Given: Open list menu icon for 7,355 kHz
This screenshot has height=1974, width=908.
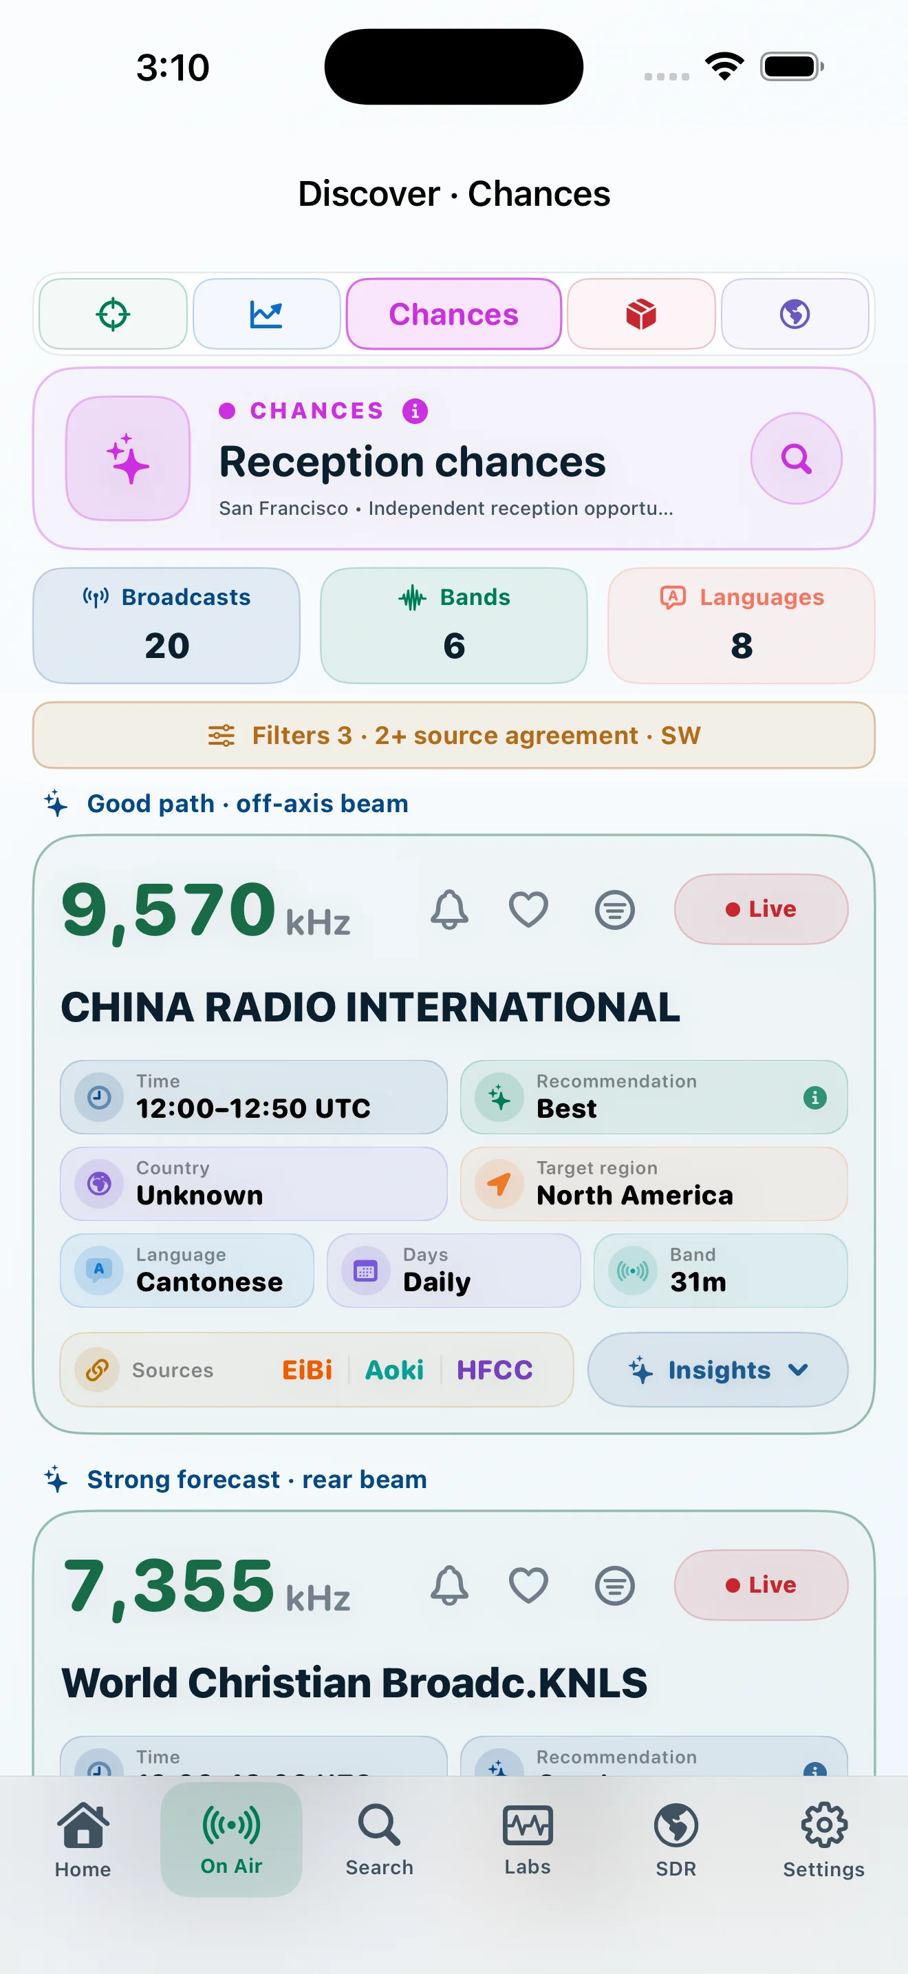Looking at the screenshot, I should [615, 1586].
